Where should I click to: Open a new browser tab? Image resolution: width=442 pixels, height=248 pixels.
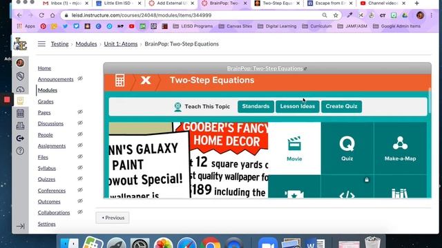click(416, 3)
